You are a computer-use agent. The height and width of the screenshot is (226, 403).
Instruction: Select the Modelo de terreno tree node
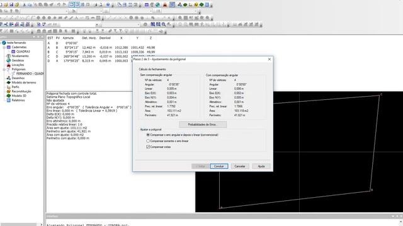[x=24, y=82]
